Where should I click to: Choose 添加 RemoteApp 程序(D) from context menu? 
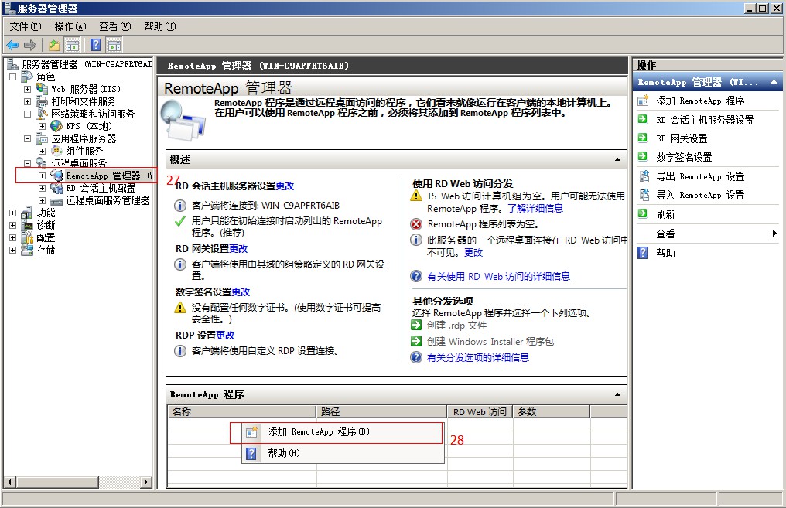click(343, 432)
